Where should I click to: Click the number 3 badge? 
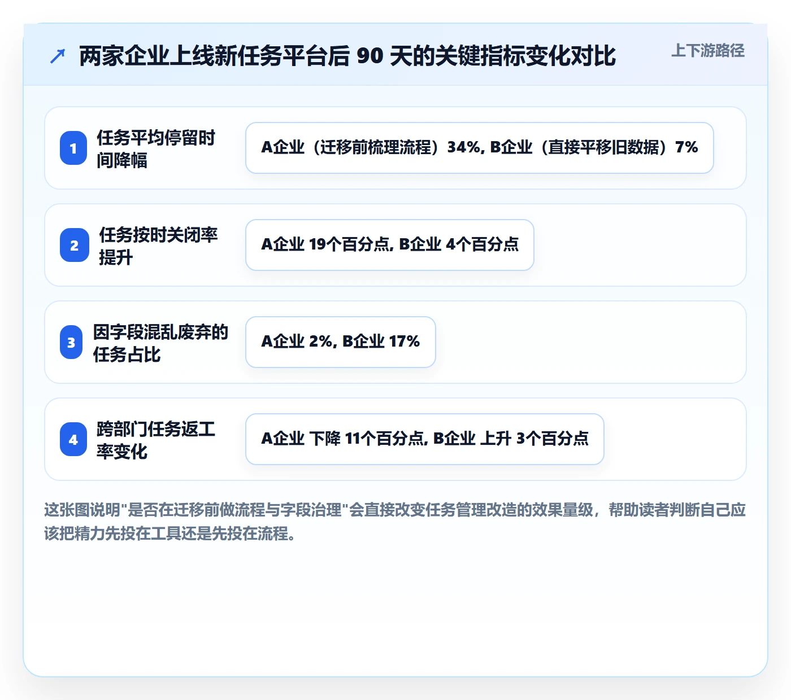(71, 342)
